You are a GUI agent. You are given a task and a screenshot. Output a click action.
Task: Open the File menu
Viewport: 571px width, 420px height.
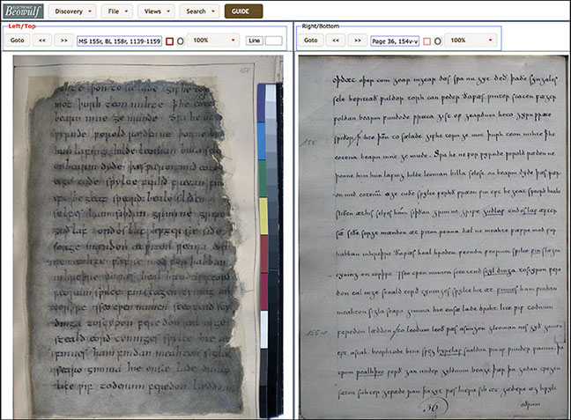117,11
